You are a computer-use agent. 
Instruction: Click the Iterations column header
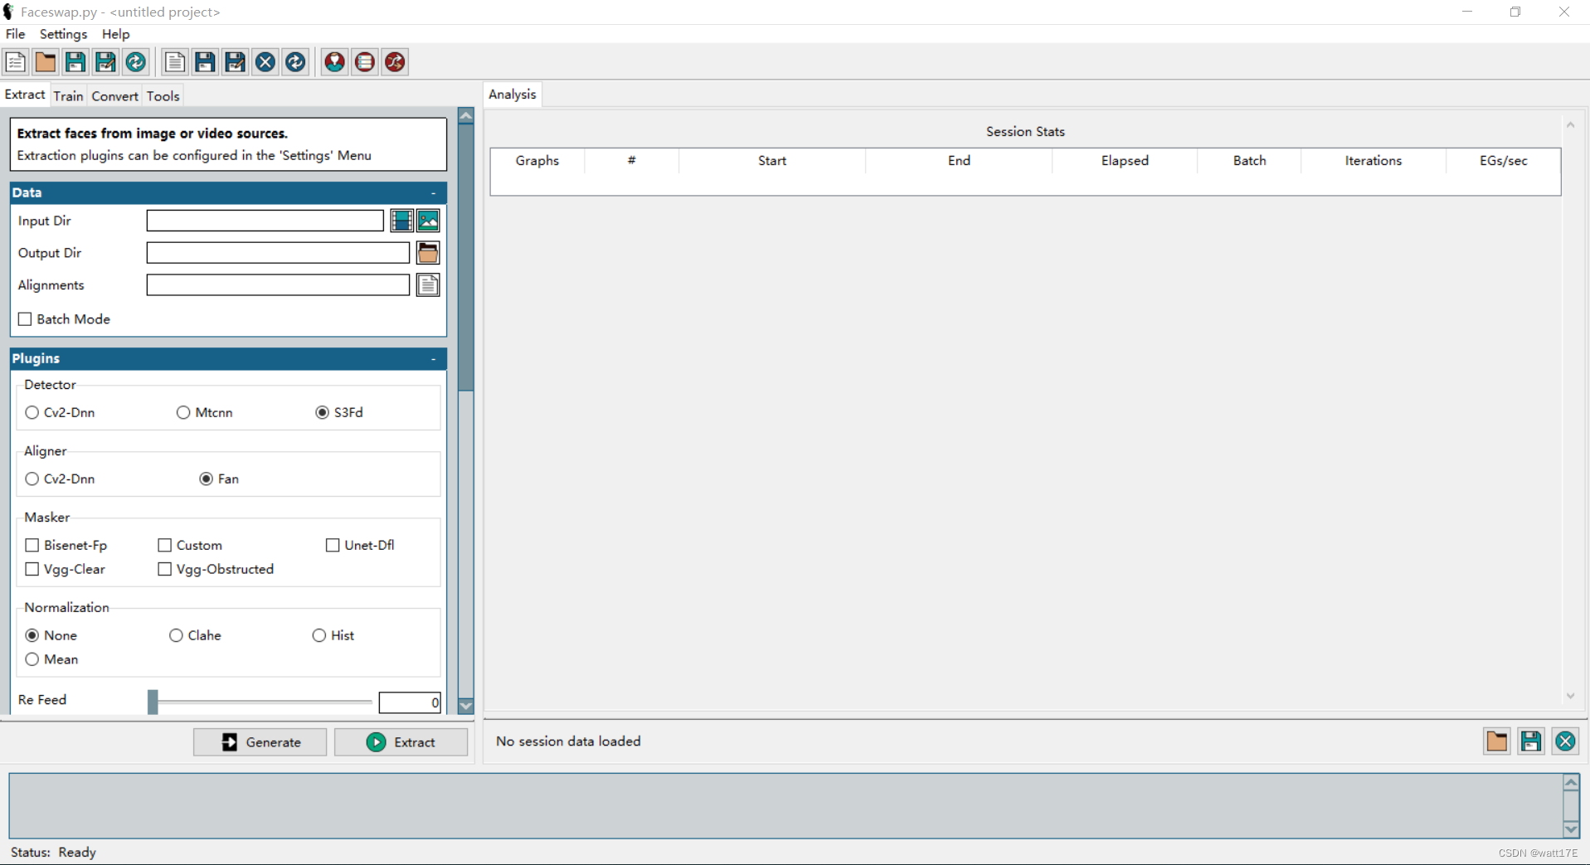1374,161
